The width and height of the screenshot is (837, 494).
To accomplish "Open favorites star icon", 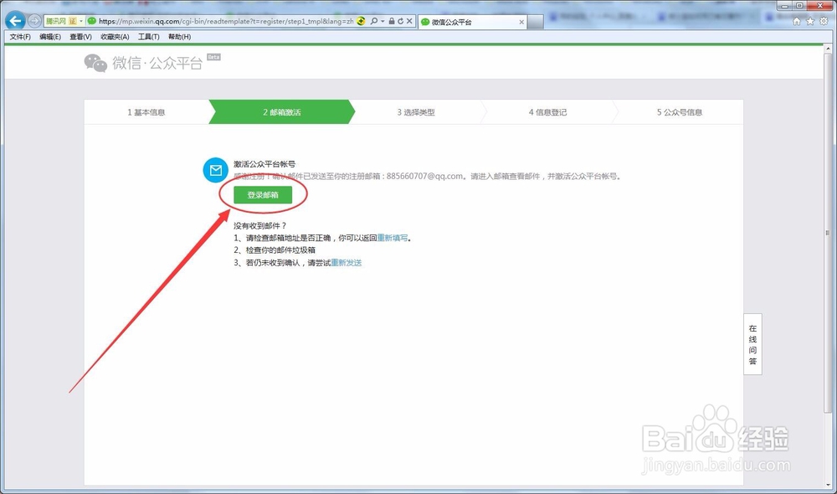I will click(x=809, y=22).
